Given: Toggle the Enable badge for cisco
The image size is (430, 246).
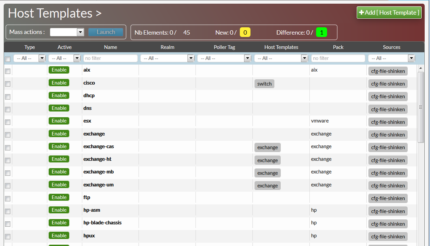Looking at the screenshot, I should (59, 83).
